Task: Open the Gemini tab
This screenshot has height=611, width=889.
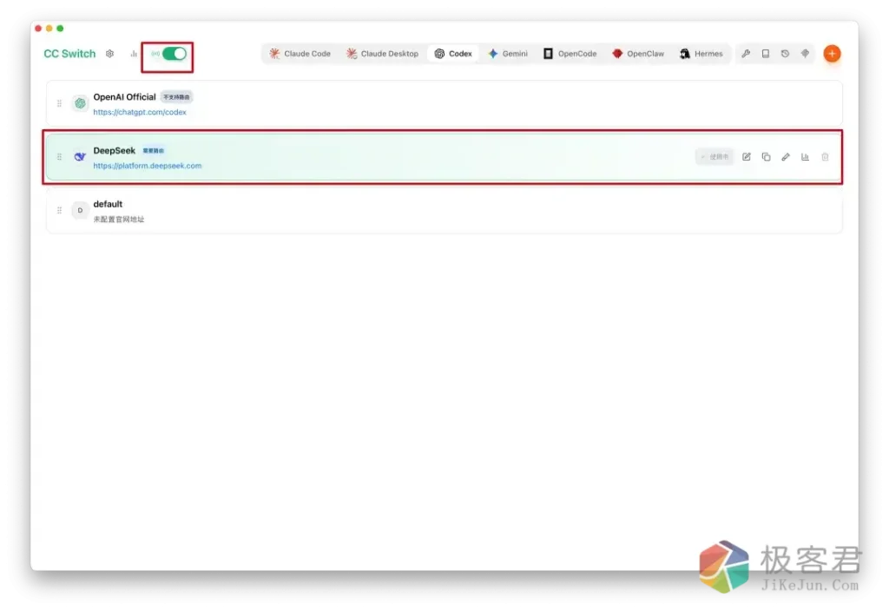Action: pyautogui.click(x=507, y=53)
